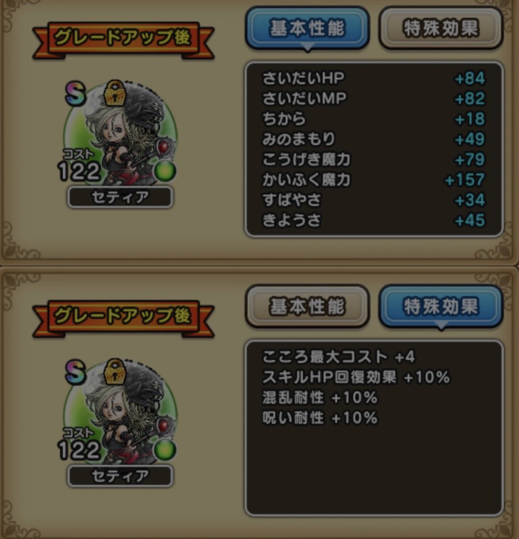Click the rainbow S rank badge in upper panel
The width and height of the screenshot is (519, 539).
pyautogui.click(x=75, y=93)
